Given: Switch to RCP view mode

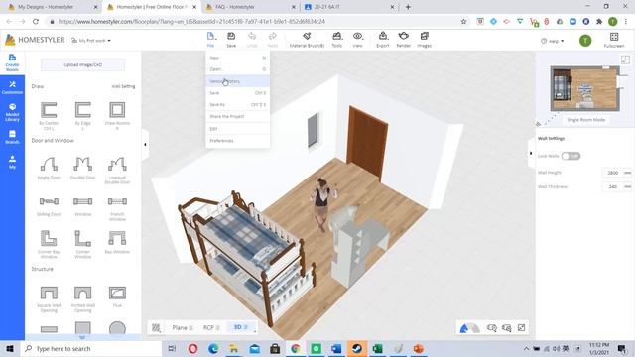Looking at the screenshot, I should pyautogui.click(x=211, y=327).
